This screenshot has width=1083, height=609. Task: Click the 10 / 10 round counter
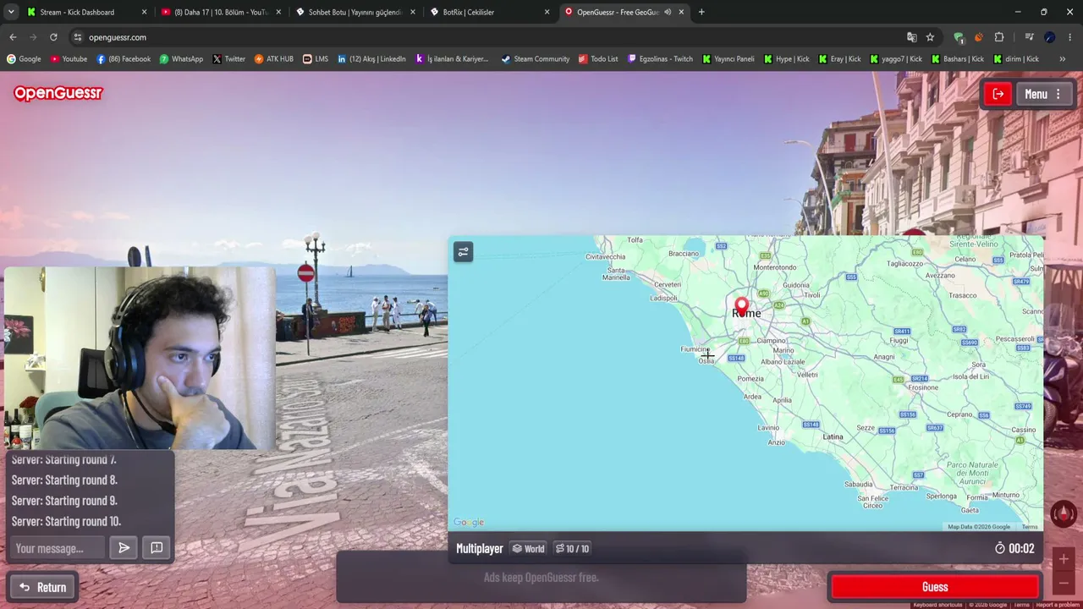point(572,548)
